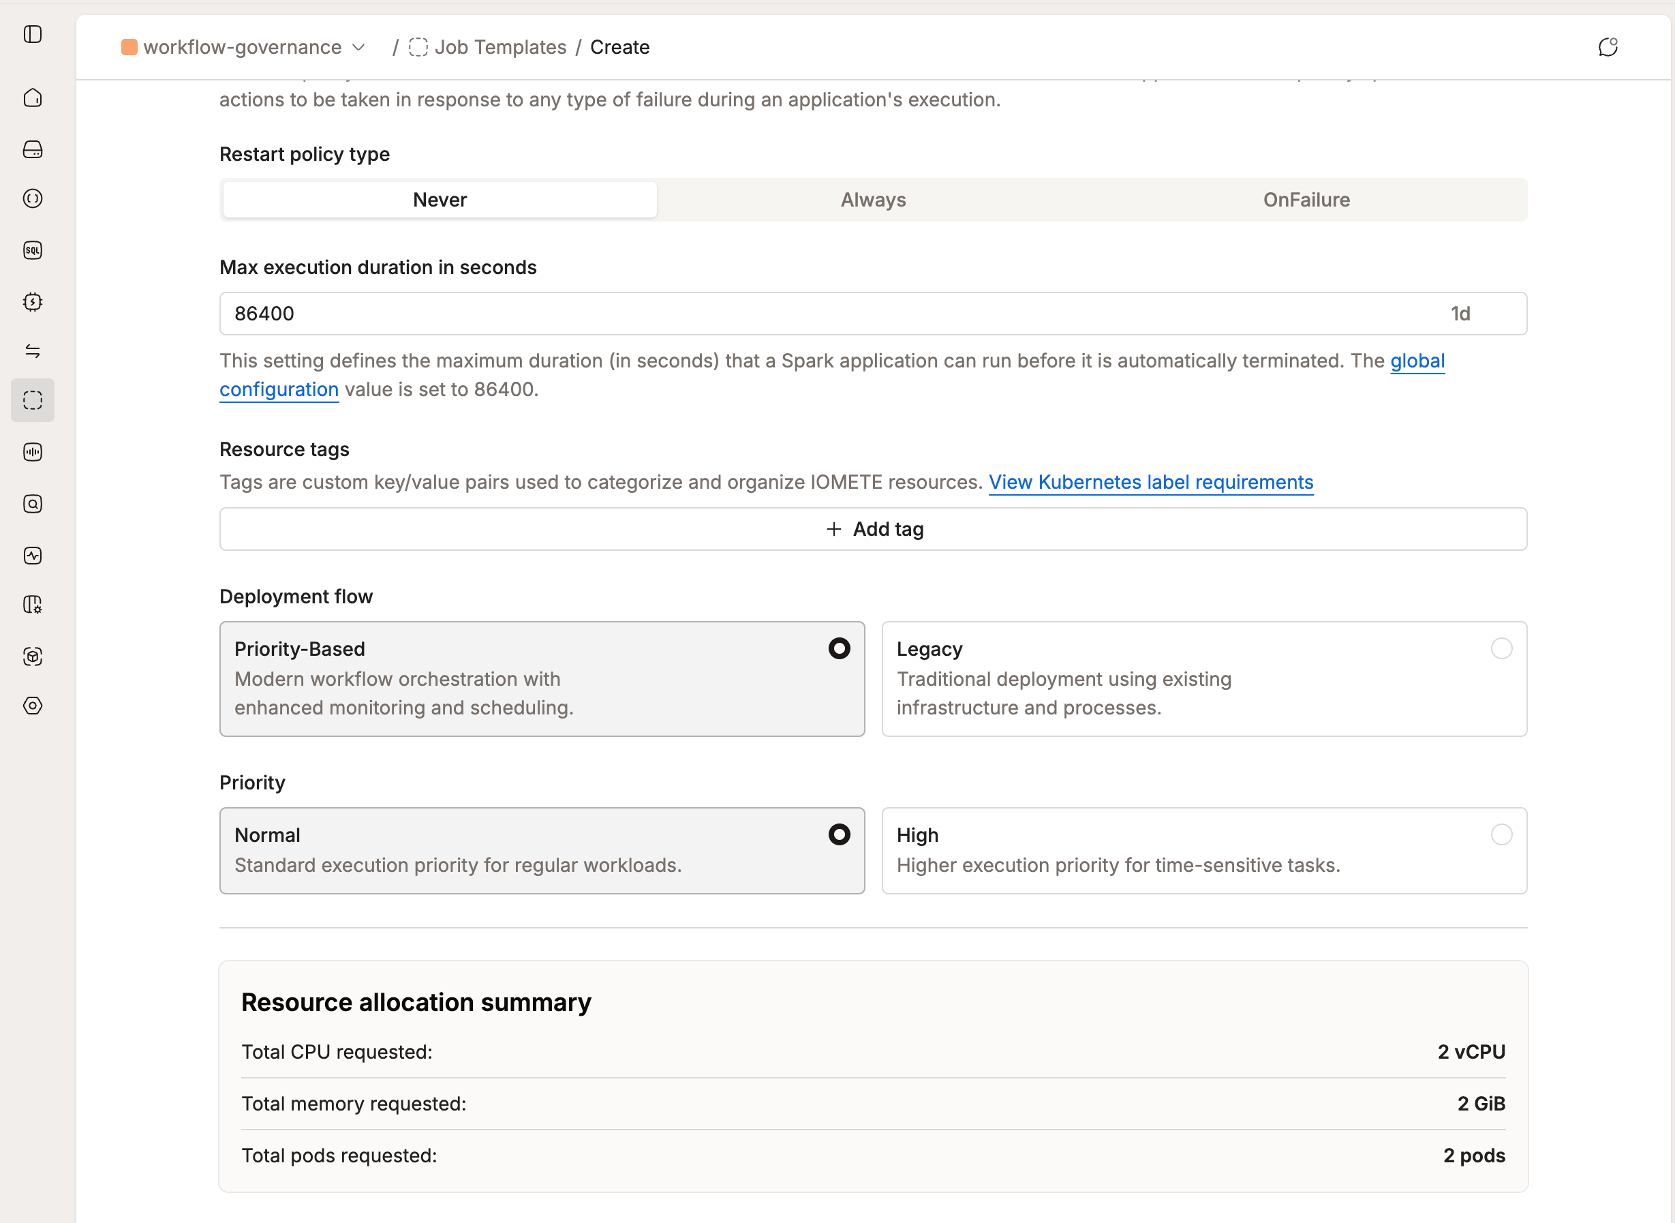1675x1223 pixels.
Task: Open the swap arrows sidebar icon
Action: click(33, 351)
